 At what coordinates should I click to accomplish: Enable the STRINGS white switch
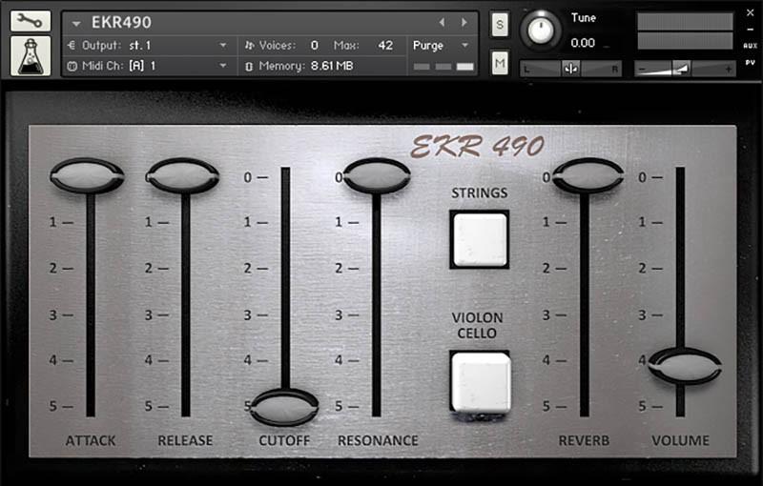tap(480, 239)
